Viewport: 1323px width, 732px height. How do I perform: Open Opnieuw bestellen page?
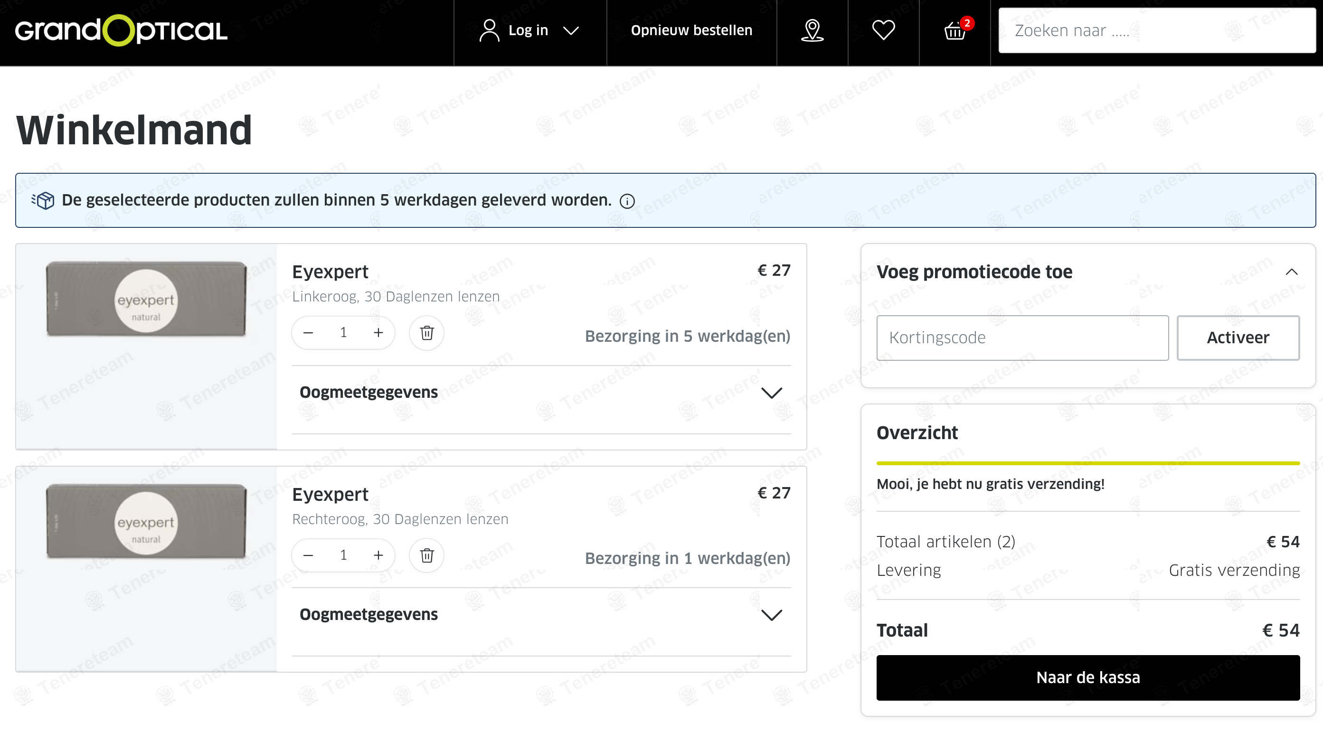click(x=691, y=31)
